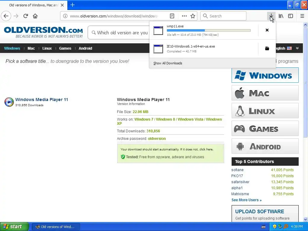
Task: Open the Firefox home page
Action: pyautogui.click(x=35, y=16)
